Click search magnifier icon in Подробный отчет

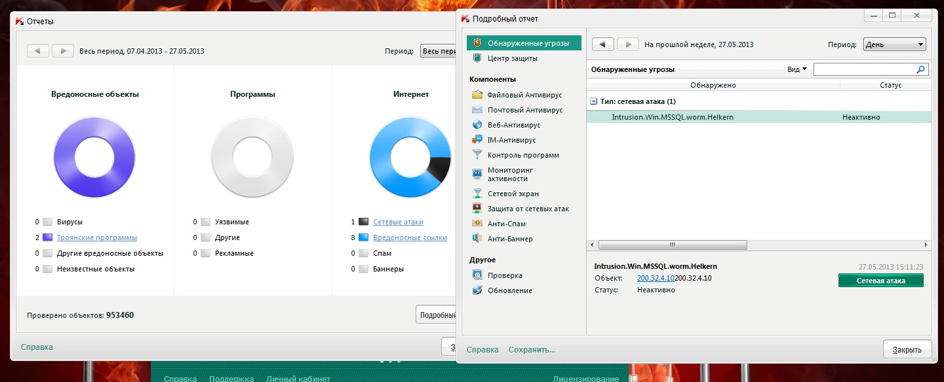click(921, 69)
